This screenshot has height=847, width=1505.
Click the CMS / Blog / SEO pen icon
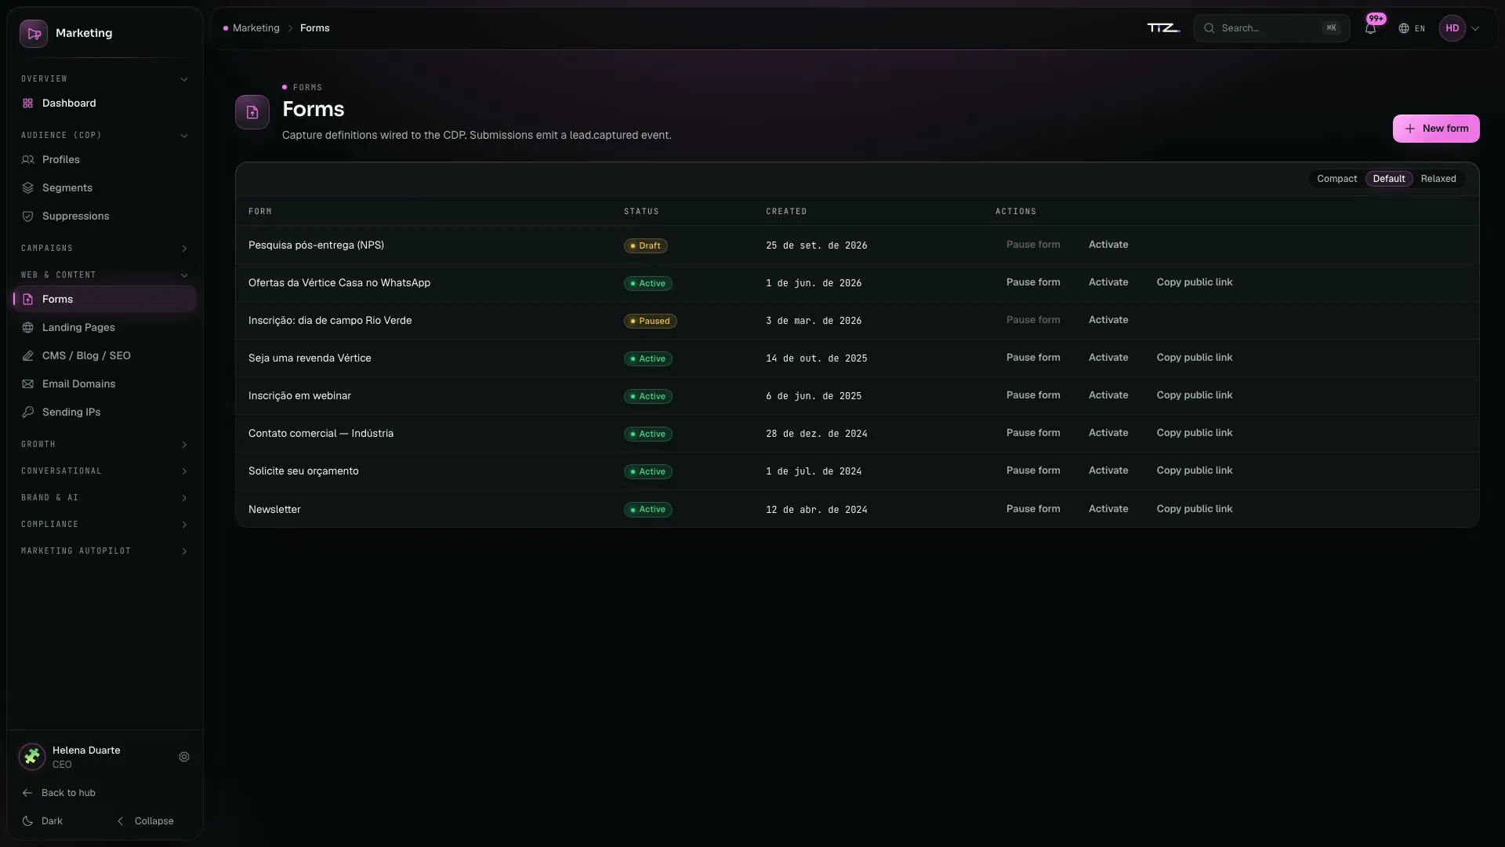pos(28,356)
